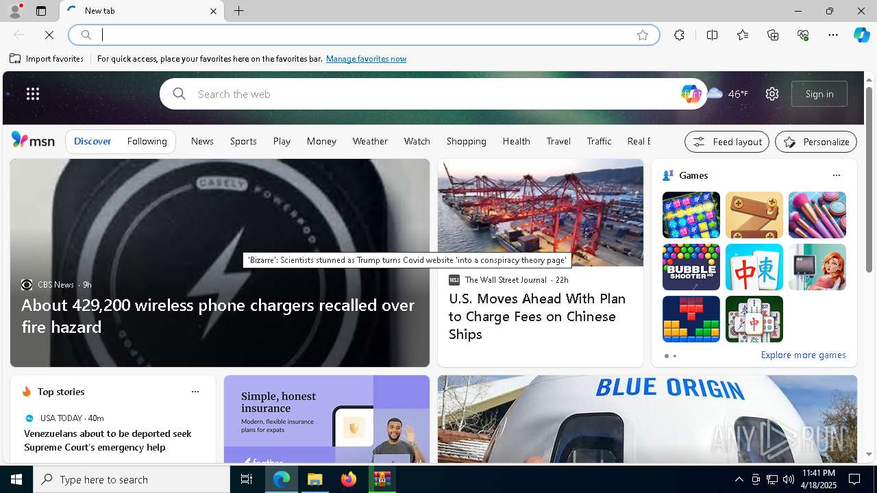Open MSN page settings gear
The image size is (877, 493).
772,94
